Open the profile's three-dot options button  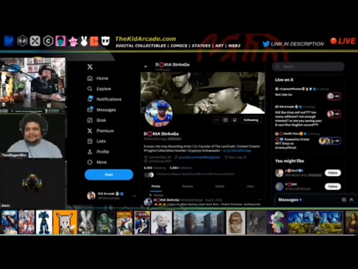click(216, 120)
